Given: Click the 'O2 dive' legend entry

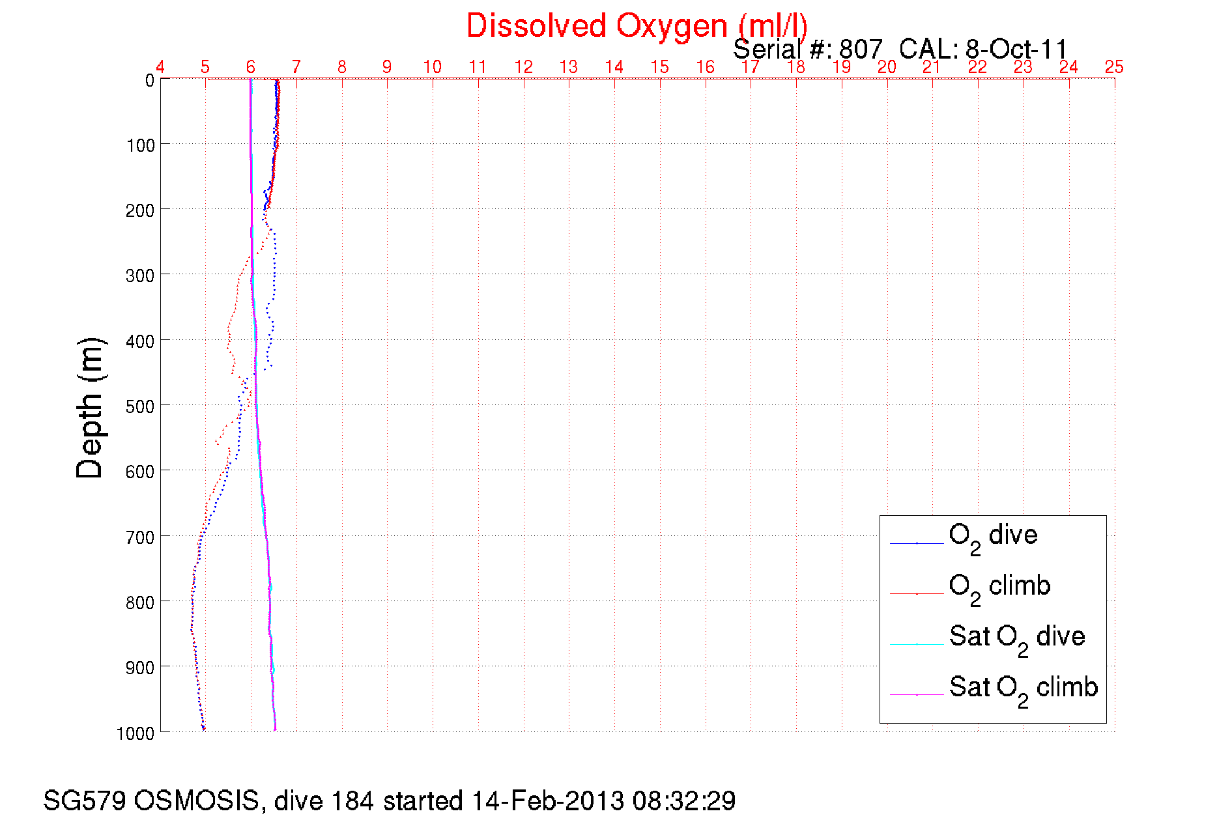Looking at the screenshot, I should pos(993,539).
